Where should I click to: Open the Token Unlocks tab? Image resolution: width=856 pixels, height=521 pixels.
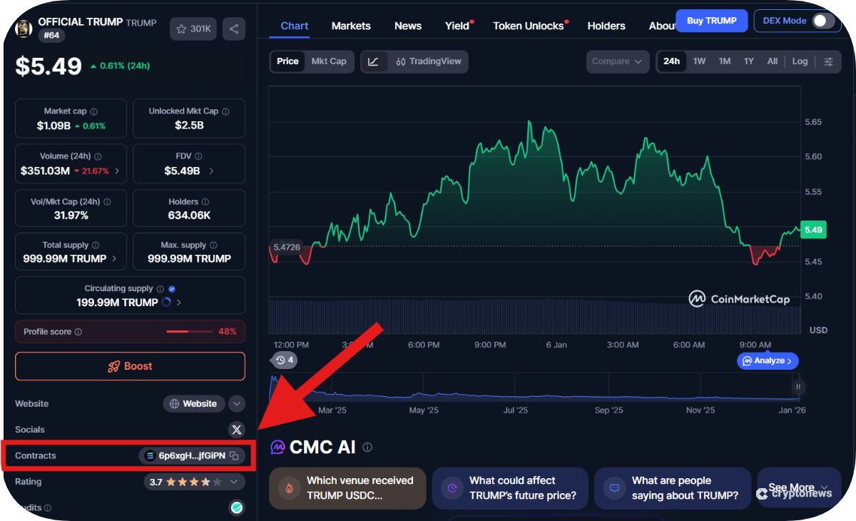[x=529, y=26]
